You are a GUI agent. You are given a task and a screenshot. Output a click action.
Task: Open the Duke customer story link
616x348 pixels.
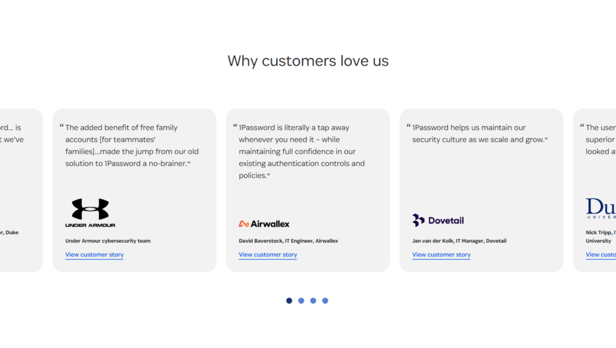click(x=601, y=255)
